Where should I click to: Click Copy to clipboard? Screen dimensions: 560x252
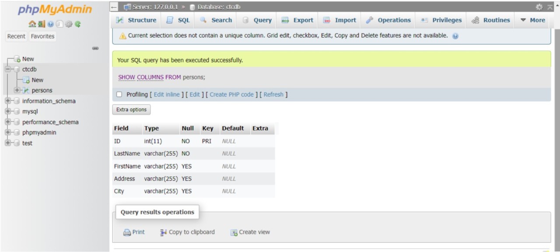point(187,232)
